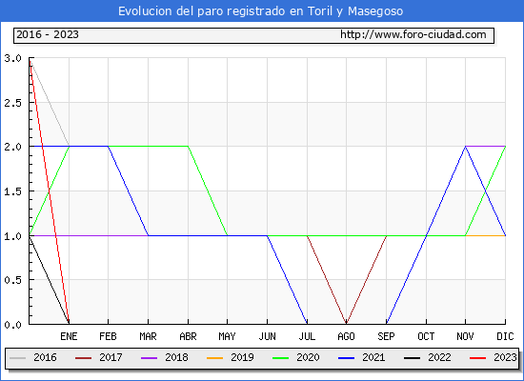Click the 1.0 y-axis value
This screenshot has height=381, width=524.
12,236
